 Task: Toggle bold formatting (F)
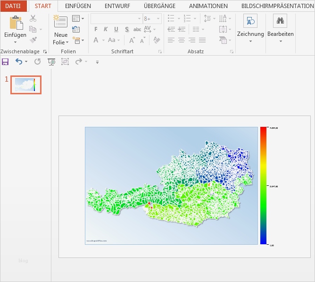pos(96,29)
